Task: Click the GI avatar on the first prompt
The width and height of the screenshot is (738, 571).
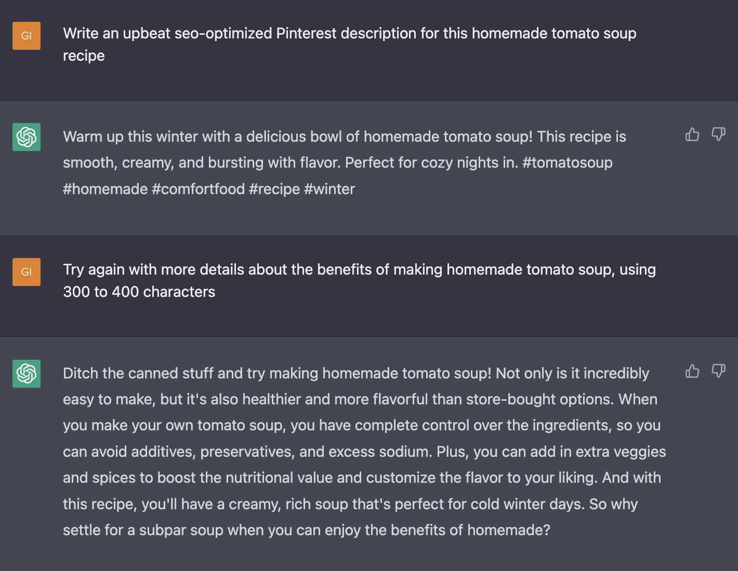Action: (26, 35)
